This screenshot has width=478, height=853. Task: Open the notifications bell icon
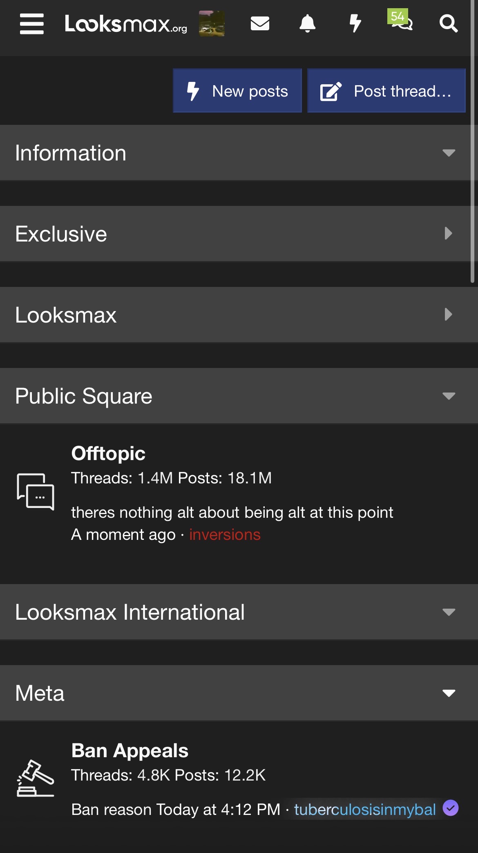[307, 24]
